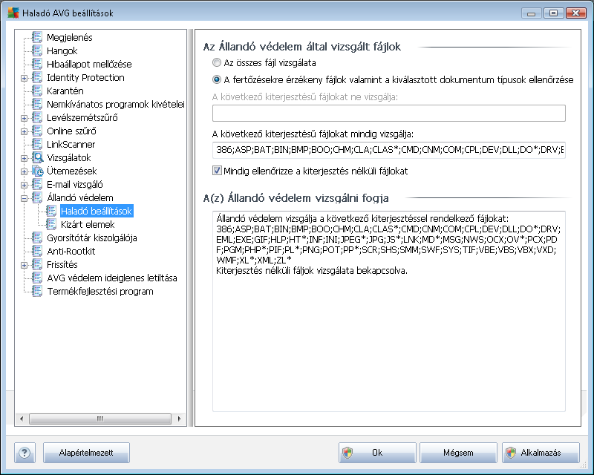The height and width of the screenshot is (475, 594).
Task: Click the Ütemezések clock icon
Action: 38,171
